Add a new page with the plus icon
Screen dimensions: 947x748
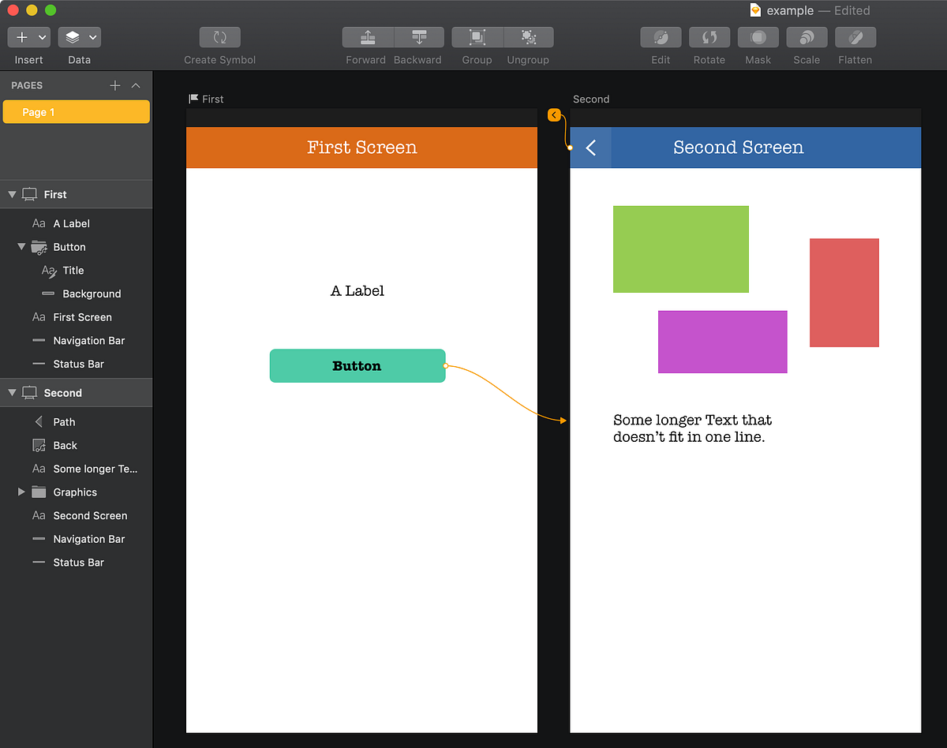(x=115, y=84)
